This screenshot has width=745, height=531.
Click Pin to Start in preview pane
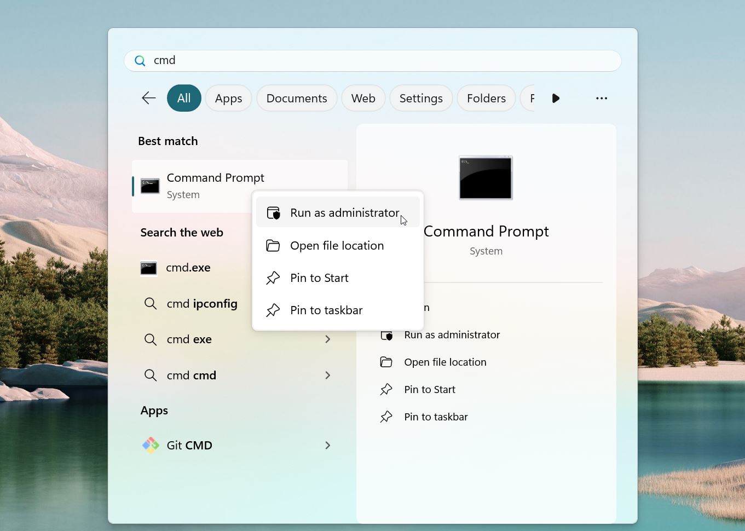click(430, 389)
